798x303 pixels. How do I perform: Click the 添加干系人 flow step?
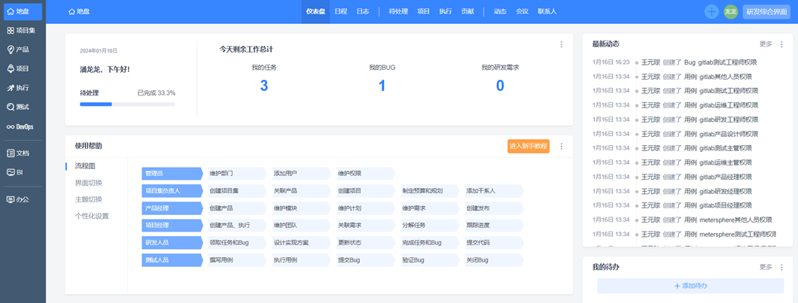(x=493, y=191)
